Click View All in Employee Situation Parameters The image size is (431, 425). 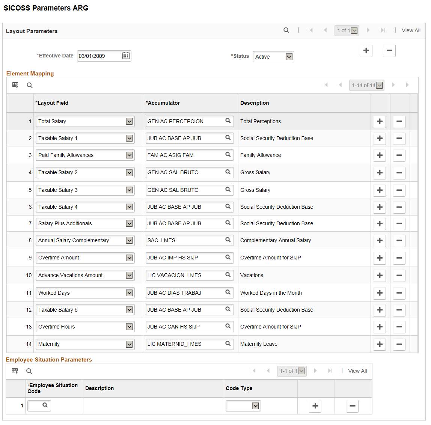tap(357, 371)
